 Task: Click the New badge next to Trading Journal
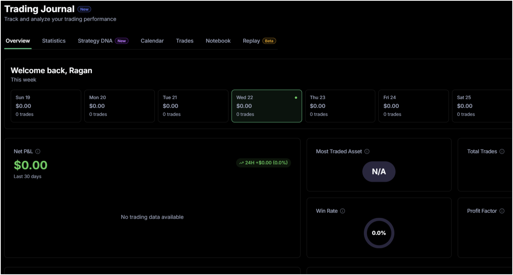84,9
